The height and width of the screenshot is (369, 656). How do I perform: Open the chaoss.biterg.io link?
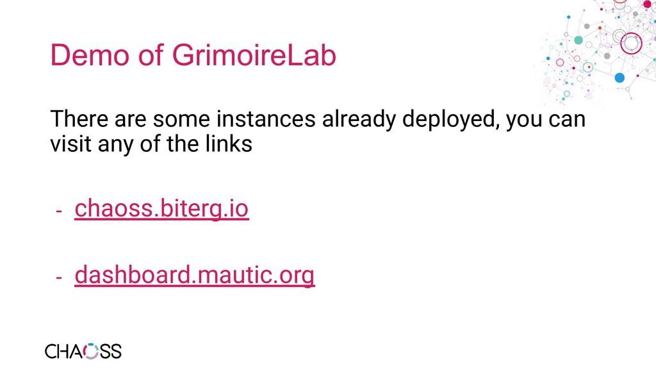click(x=161, y=208)
